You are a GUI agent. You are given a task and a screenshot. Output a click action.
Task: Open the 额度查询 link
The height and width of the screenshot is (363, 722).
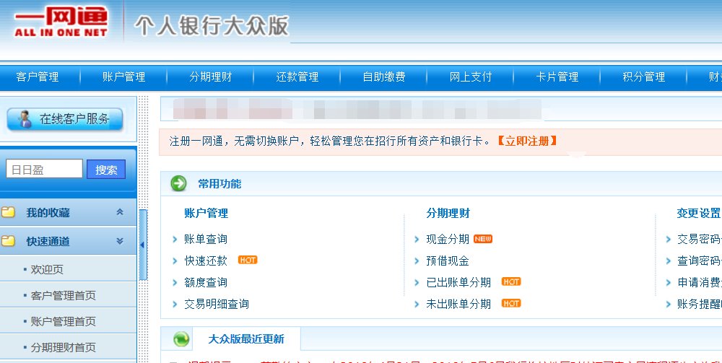(206, 282)
